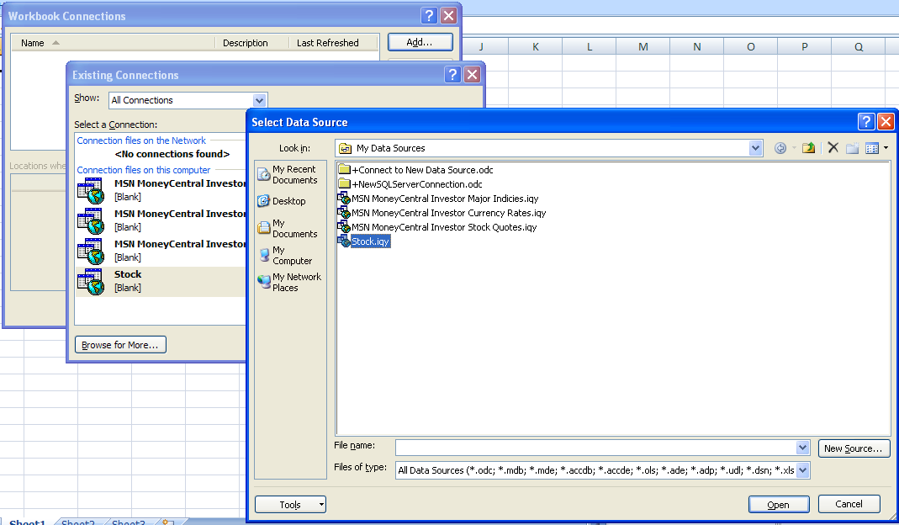
Task: Click the Insert Worksheet icon beside sheet tabs
Action: click(x=167, y=522)
